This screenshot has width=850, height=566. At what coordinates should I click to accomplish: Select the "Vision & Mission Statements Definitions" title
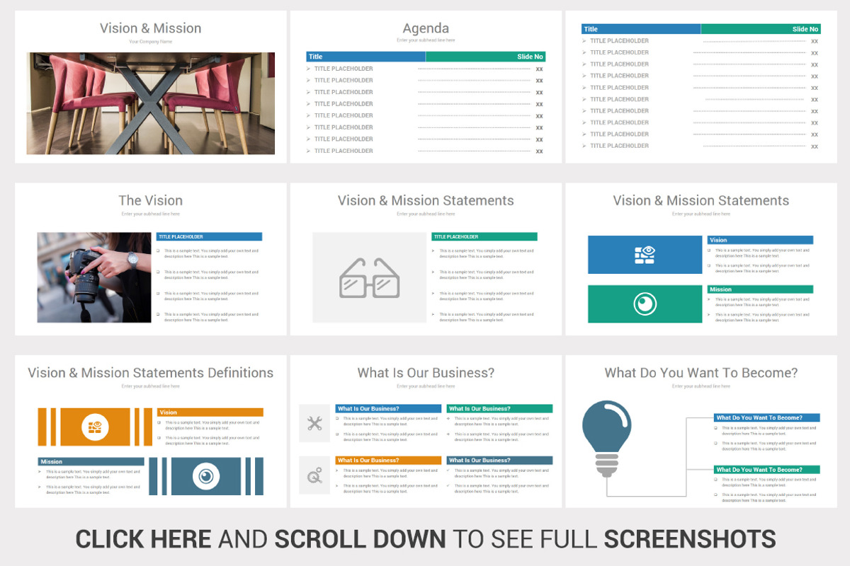click(151, 373)
